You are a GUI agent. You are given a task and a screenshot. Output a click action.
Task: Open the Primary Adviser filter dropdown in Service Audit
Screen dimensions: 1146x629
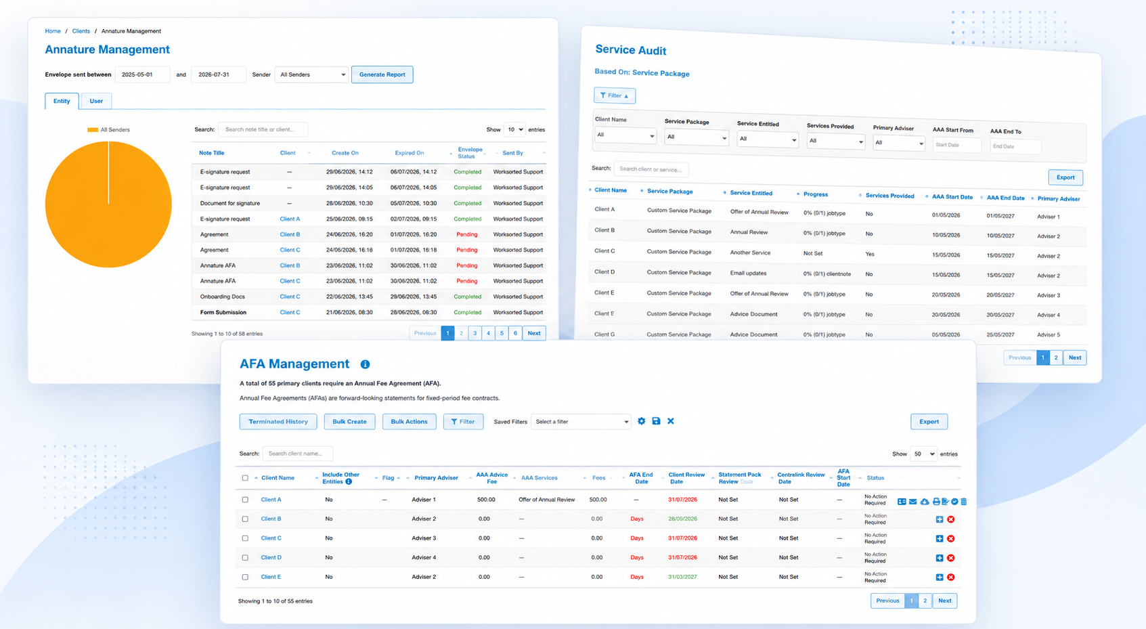[x=899, y=143]
